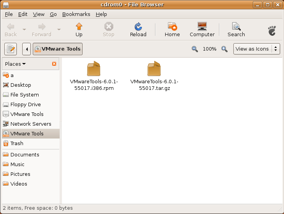The image size is (284, 214).
Task: Open the Bookmarks menu
Action: pos(76,14)
